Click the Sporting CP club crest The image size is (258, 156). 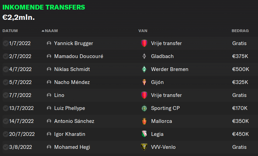(144, 108)
